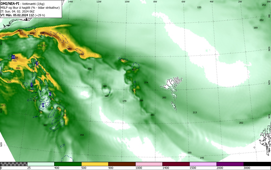Choose the dark maroon 1400–1500 legend swatch
The height and width of the screenshot is (170, 271).
point(176,164)
